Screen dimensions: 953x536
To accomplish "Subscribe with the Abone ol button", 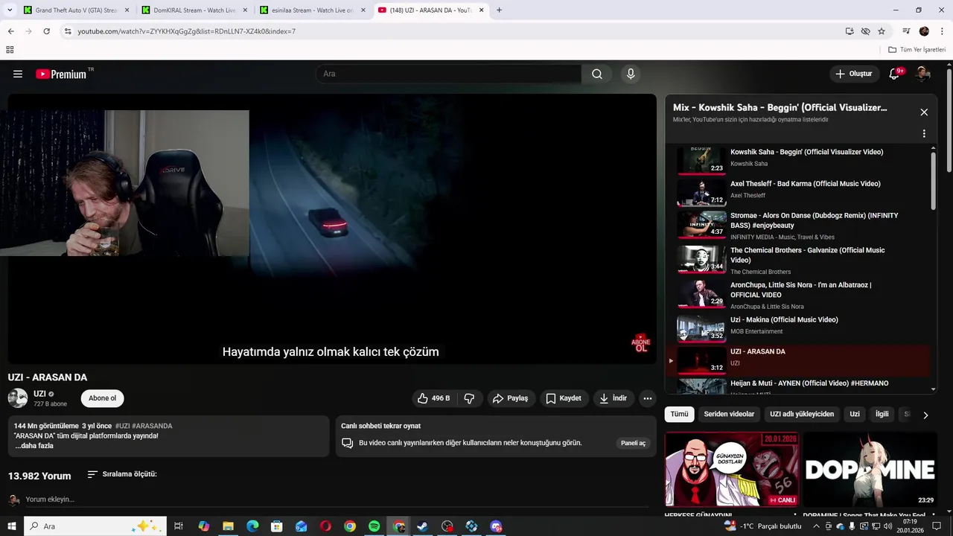I will coord(103,398).
